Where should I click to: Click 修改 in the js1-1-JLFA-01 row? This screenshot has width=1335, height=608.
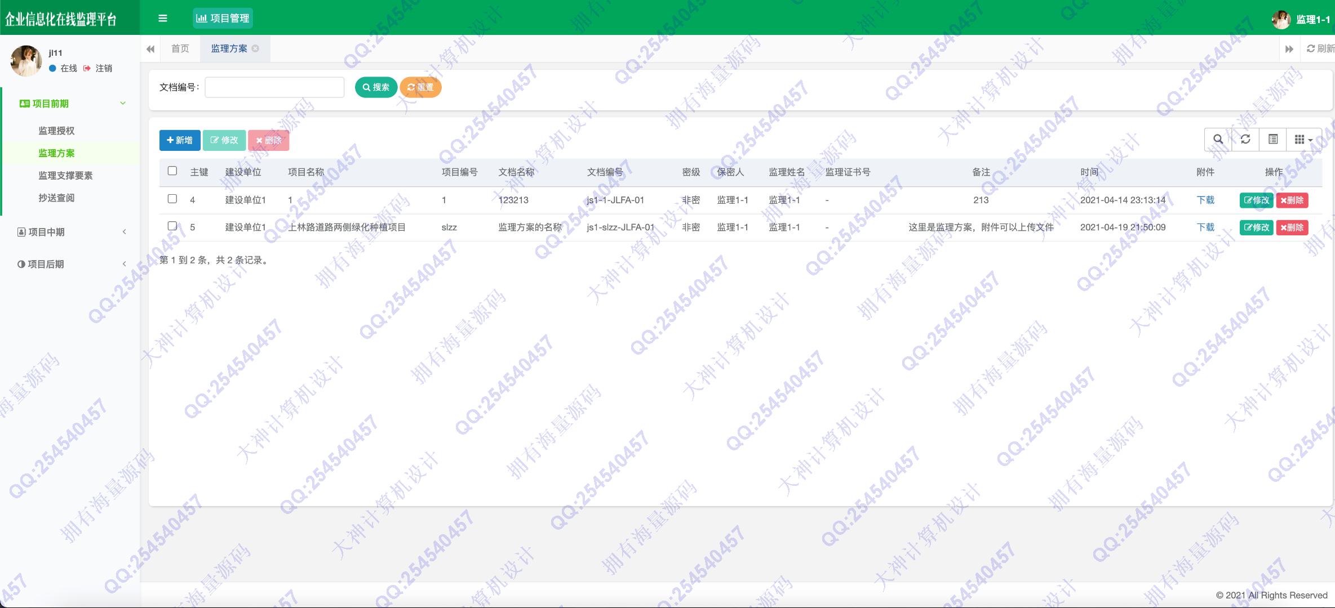point(1256,200)
